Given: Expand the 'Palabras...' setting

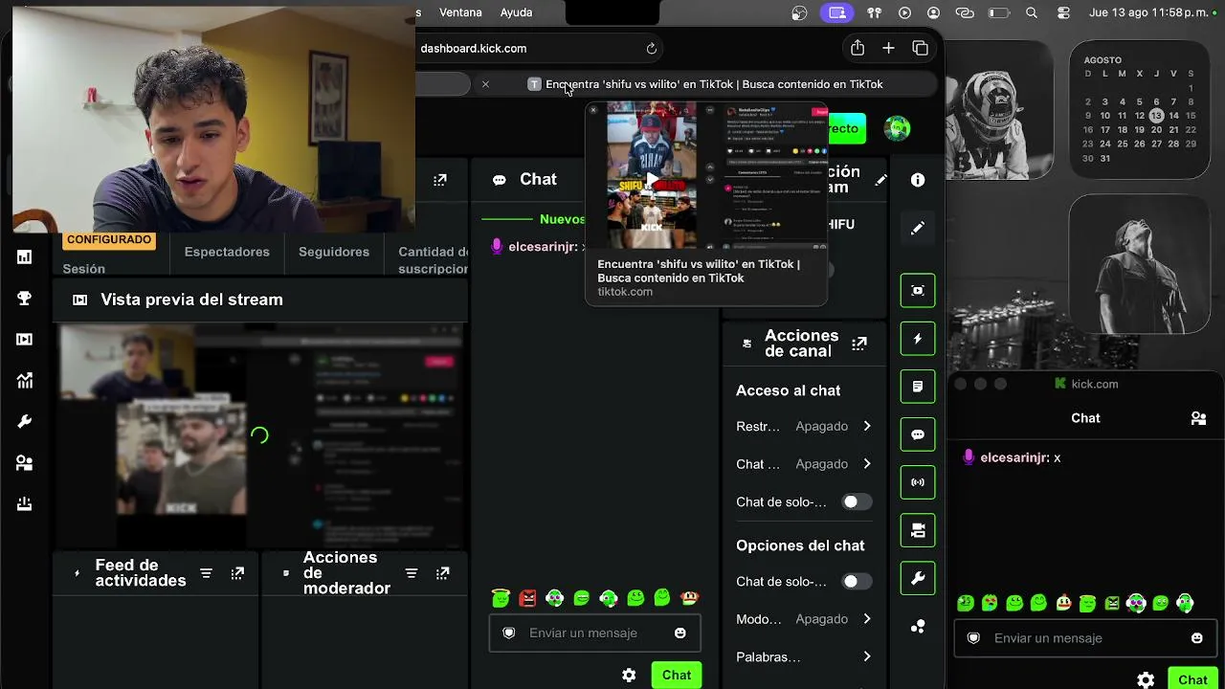Looking at the screenshot, I should point(804,657).
